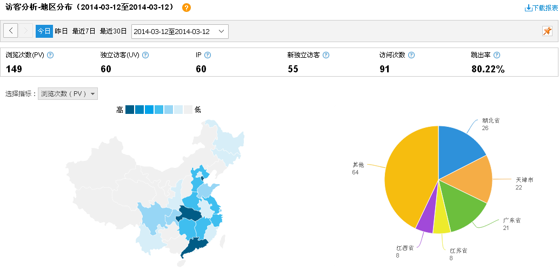Select the 最近30日 date range

(x=113, y=31)
